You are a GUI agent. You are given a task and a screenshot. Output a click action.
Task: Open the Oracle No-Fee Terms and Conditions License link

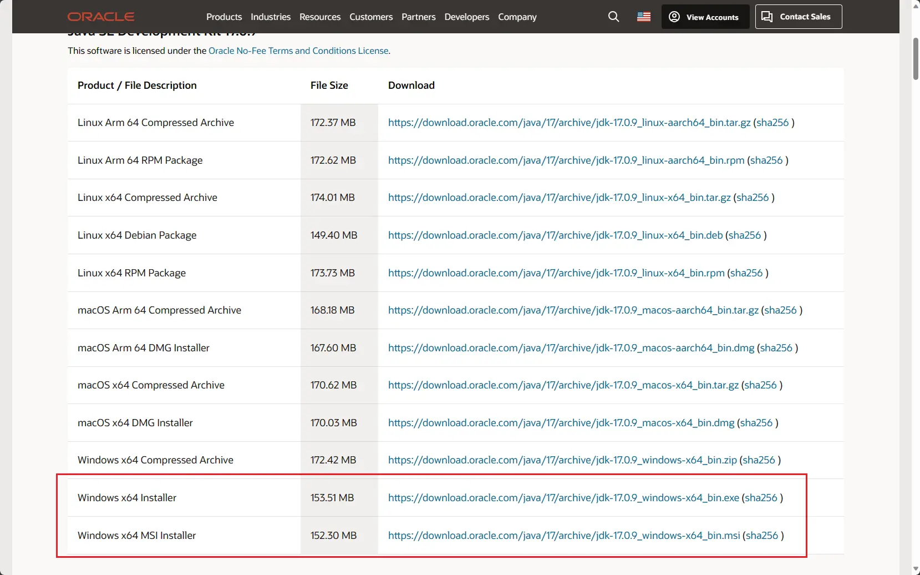coord(298,51)
